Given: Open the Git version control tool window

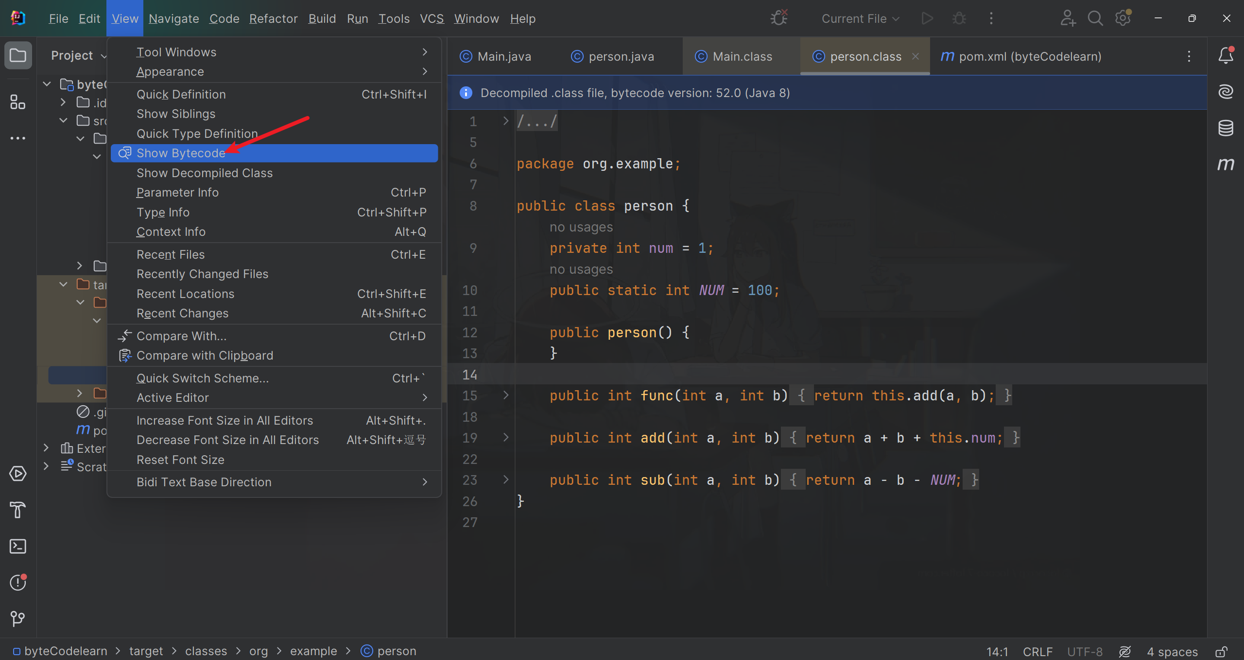Looking at the screenshot, I should (18, 619).
